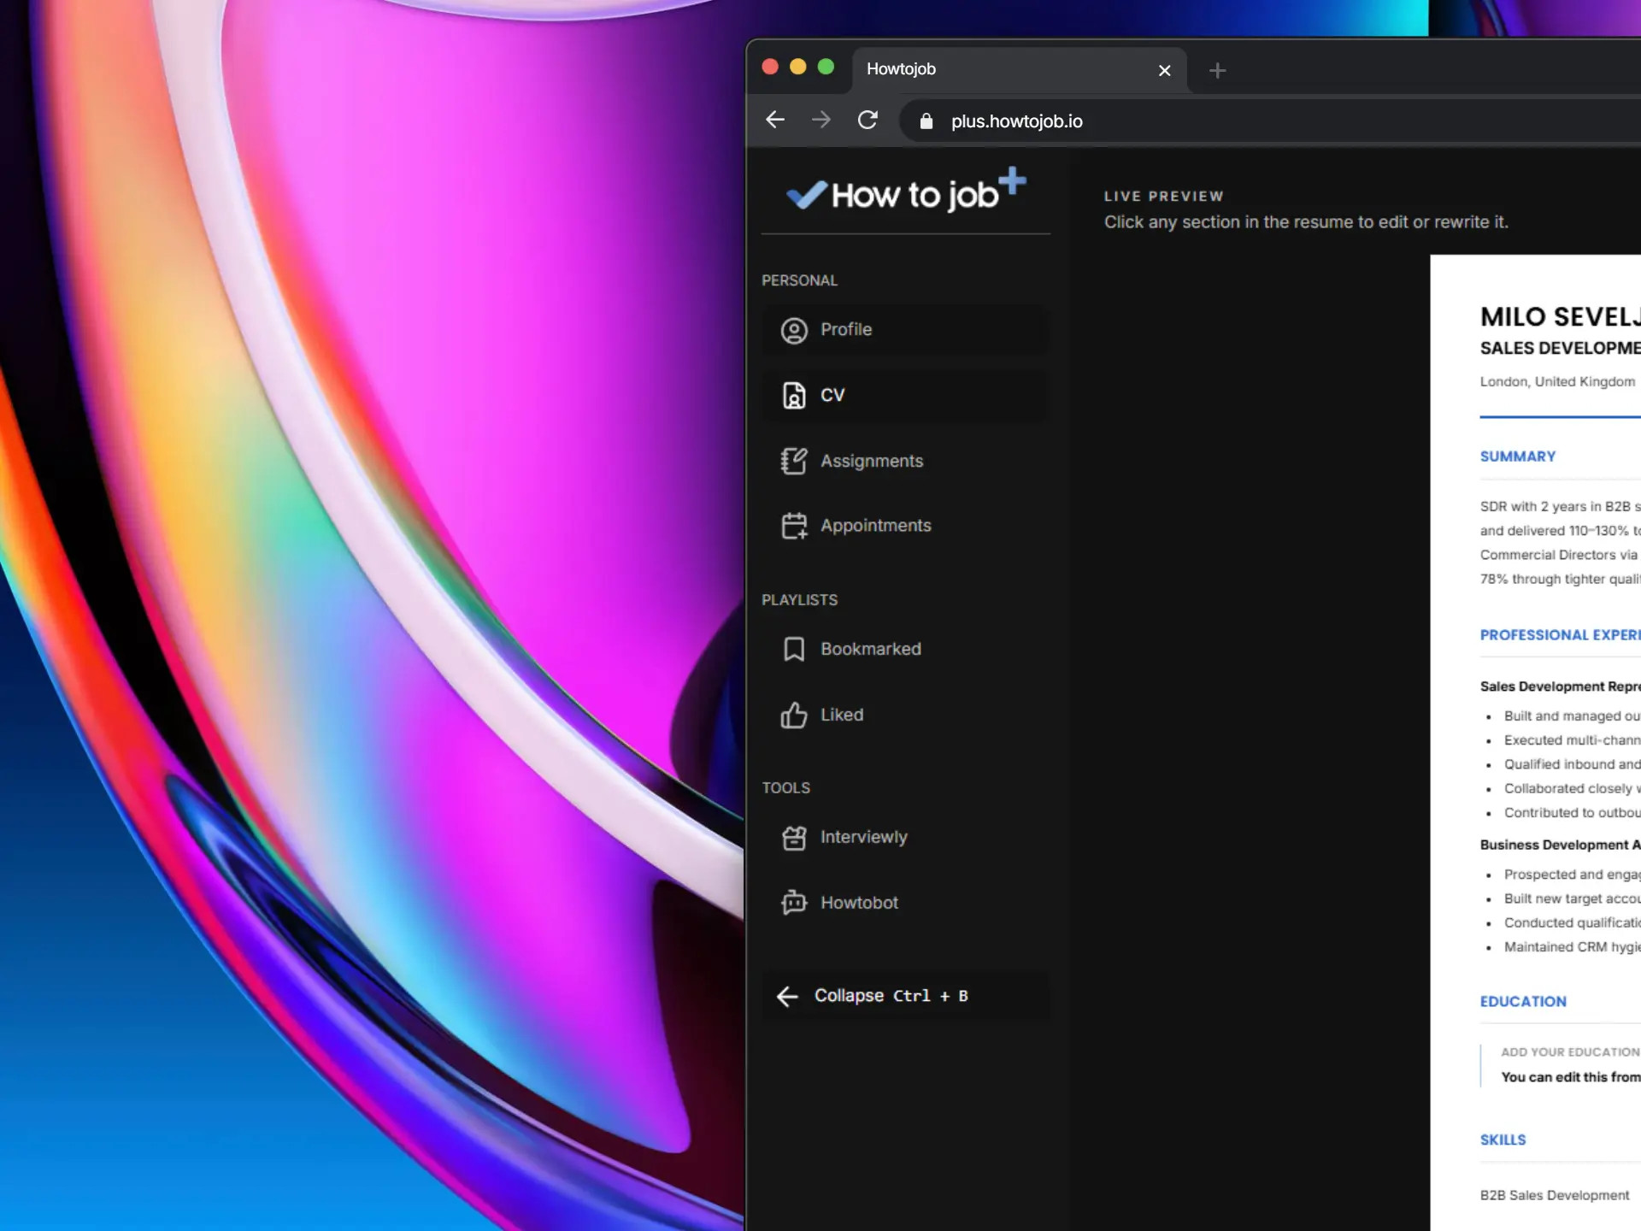The image size is (1641, 1231).
Task: Open Appointments calendar icon
Action: point(794,526)
